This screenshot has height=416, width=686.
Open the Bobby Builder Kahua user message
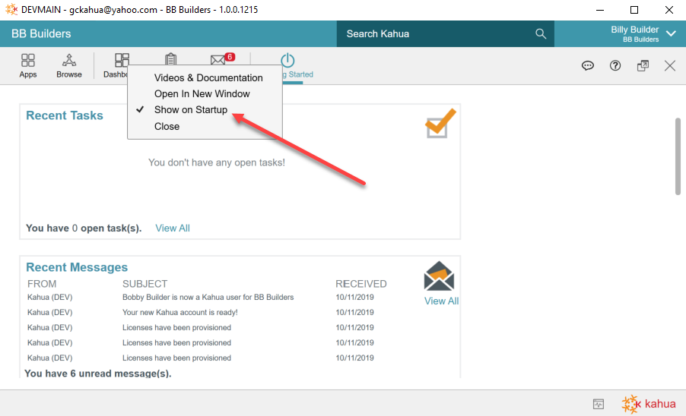click(208, 297)
